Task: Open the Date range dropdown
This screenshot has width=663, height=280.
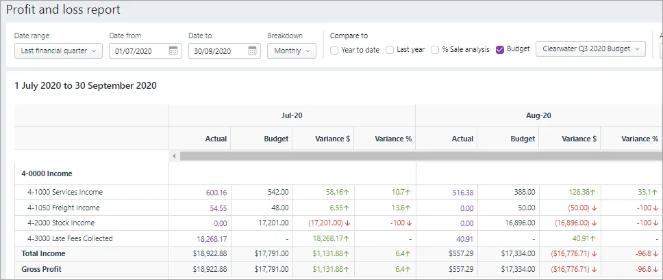Action: (x=58, y=51)
